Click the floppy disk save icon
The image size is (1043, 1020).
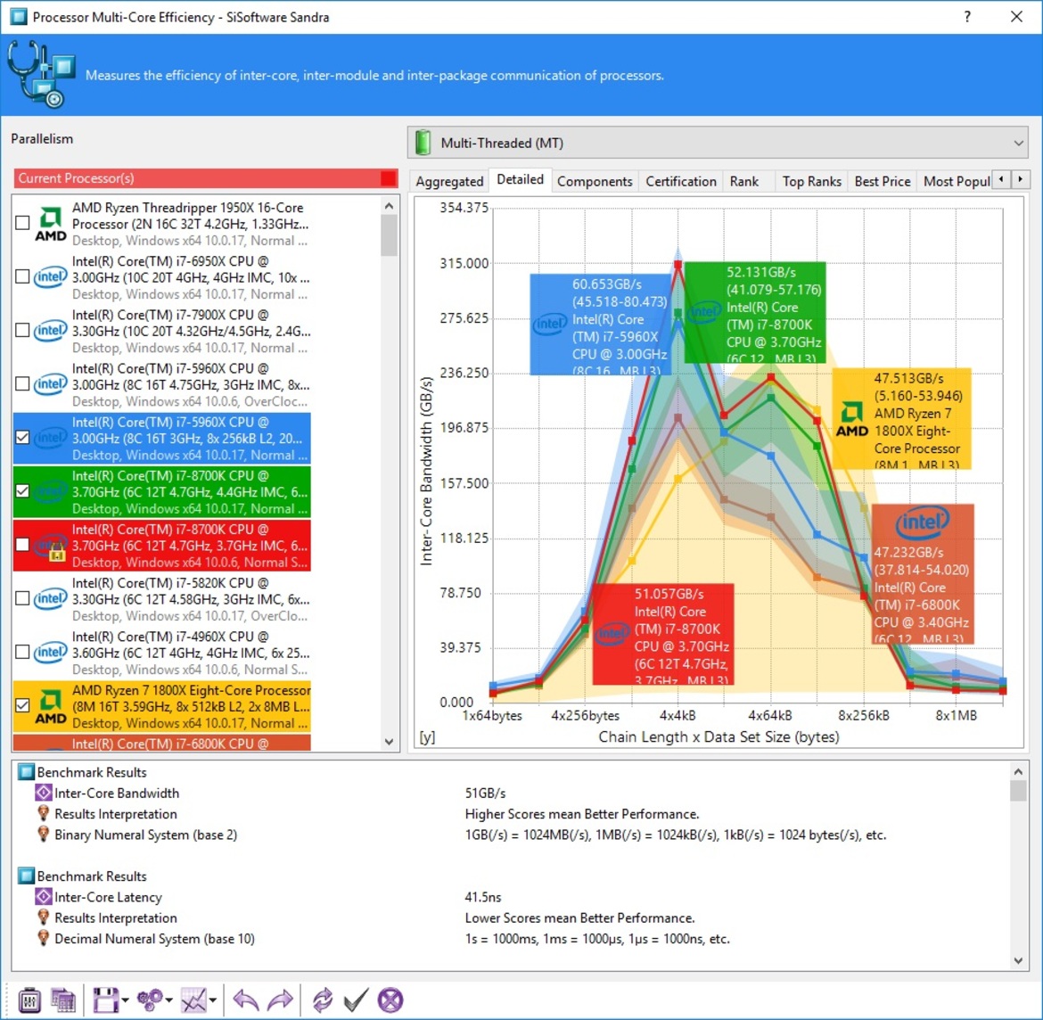pos(105,1000)
